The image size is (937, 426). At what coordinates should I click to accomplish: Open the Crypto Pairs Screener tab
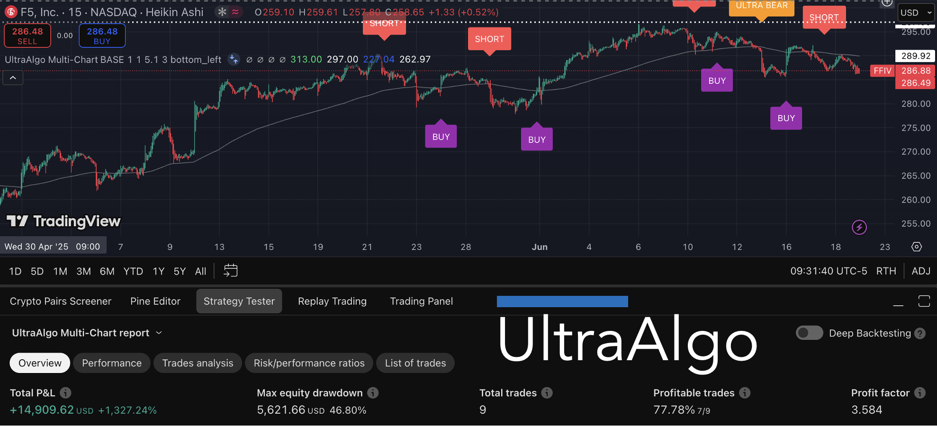tap(61, 302)
